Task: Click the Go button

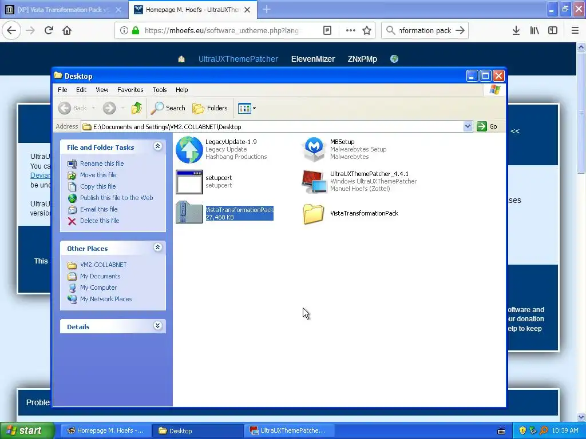Action: [x=488, y=126]
